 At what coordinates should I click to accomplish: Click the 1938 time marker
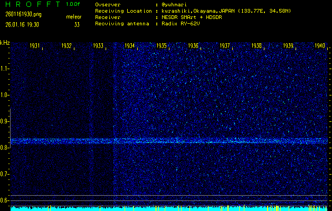tap(257, 45)
